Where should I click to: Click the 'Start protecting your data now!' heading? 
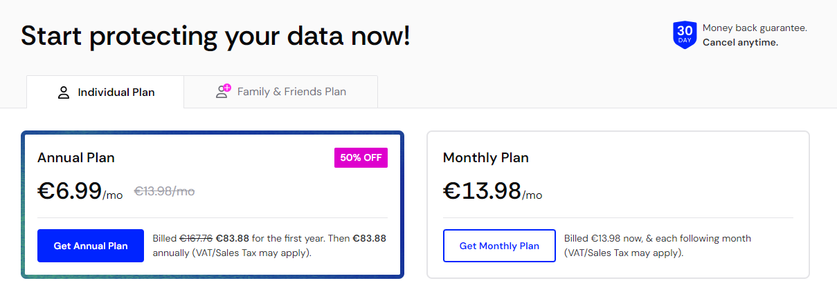[215, 36]
